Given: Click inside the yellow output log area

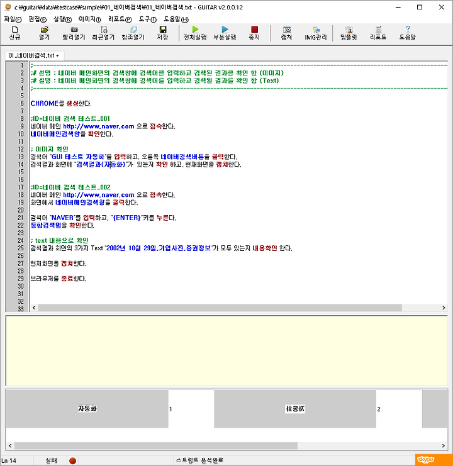Looking at the screenshot, I should coord(226,351).
